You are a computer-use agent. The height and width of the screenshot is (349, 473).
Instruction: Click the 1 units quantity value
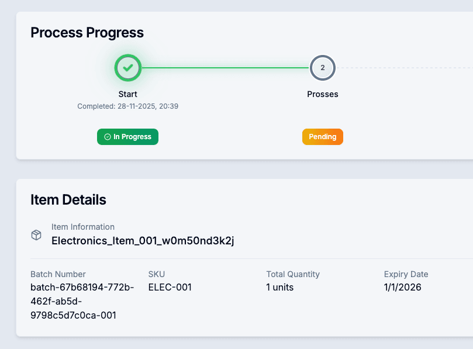click(x=280, y=287)
